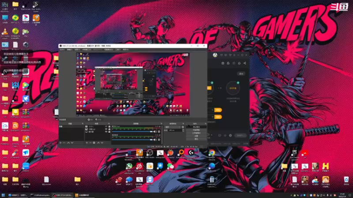Toggle visibility eye of first listed source
This screenshot has width=353, height=198.
coord(106,127)
